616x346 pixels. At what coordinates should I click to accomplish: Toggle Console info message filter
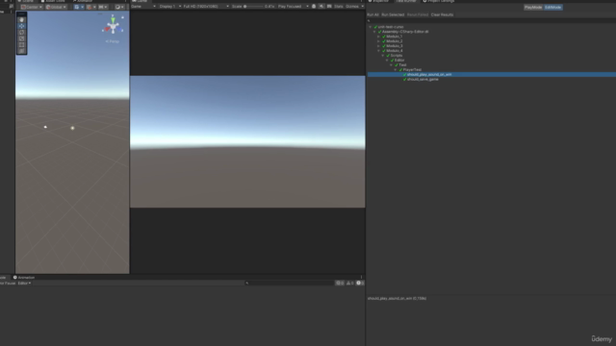coord(340,284)
